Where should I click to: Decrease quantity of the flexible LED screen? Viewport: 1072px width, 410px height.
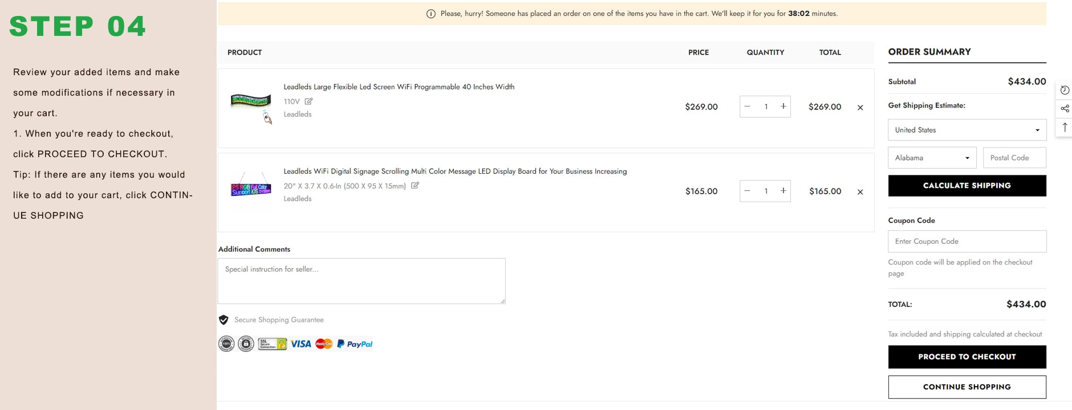point(747,106)
